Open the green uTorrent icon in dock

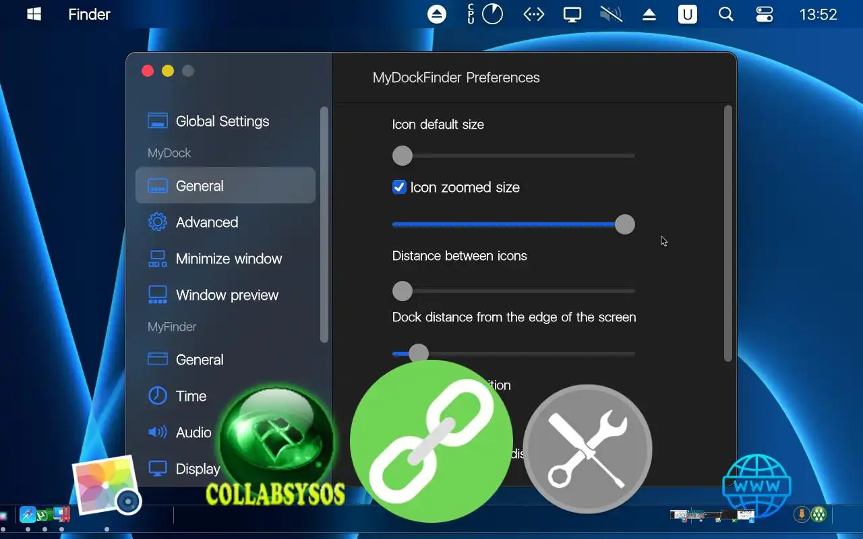[x=44, y=515]
